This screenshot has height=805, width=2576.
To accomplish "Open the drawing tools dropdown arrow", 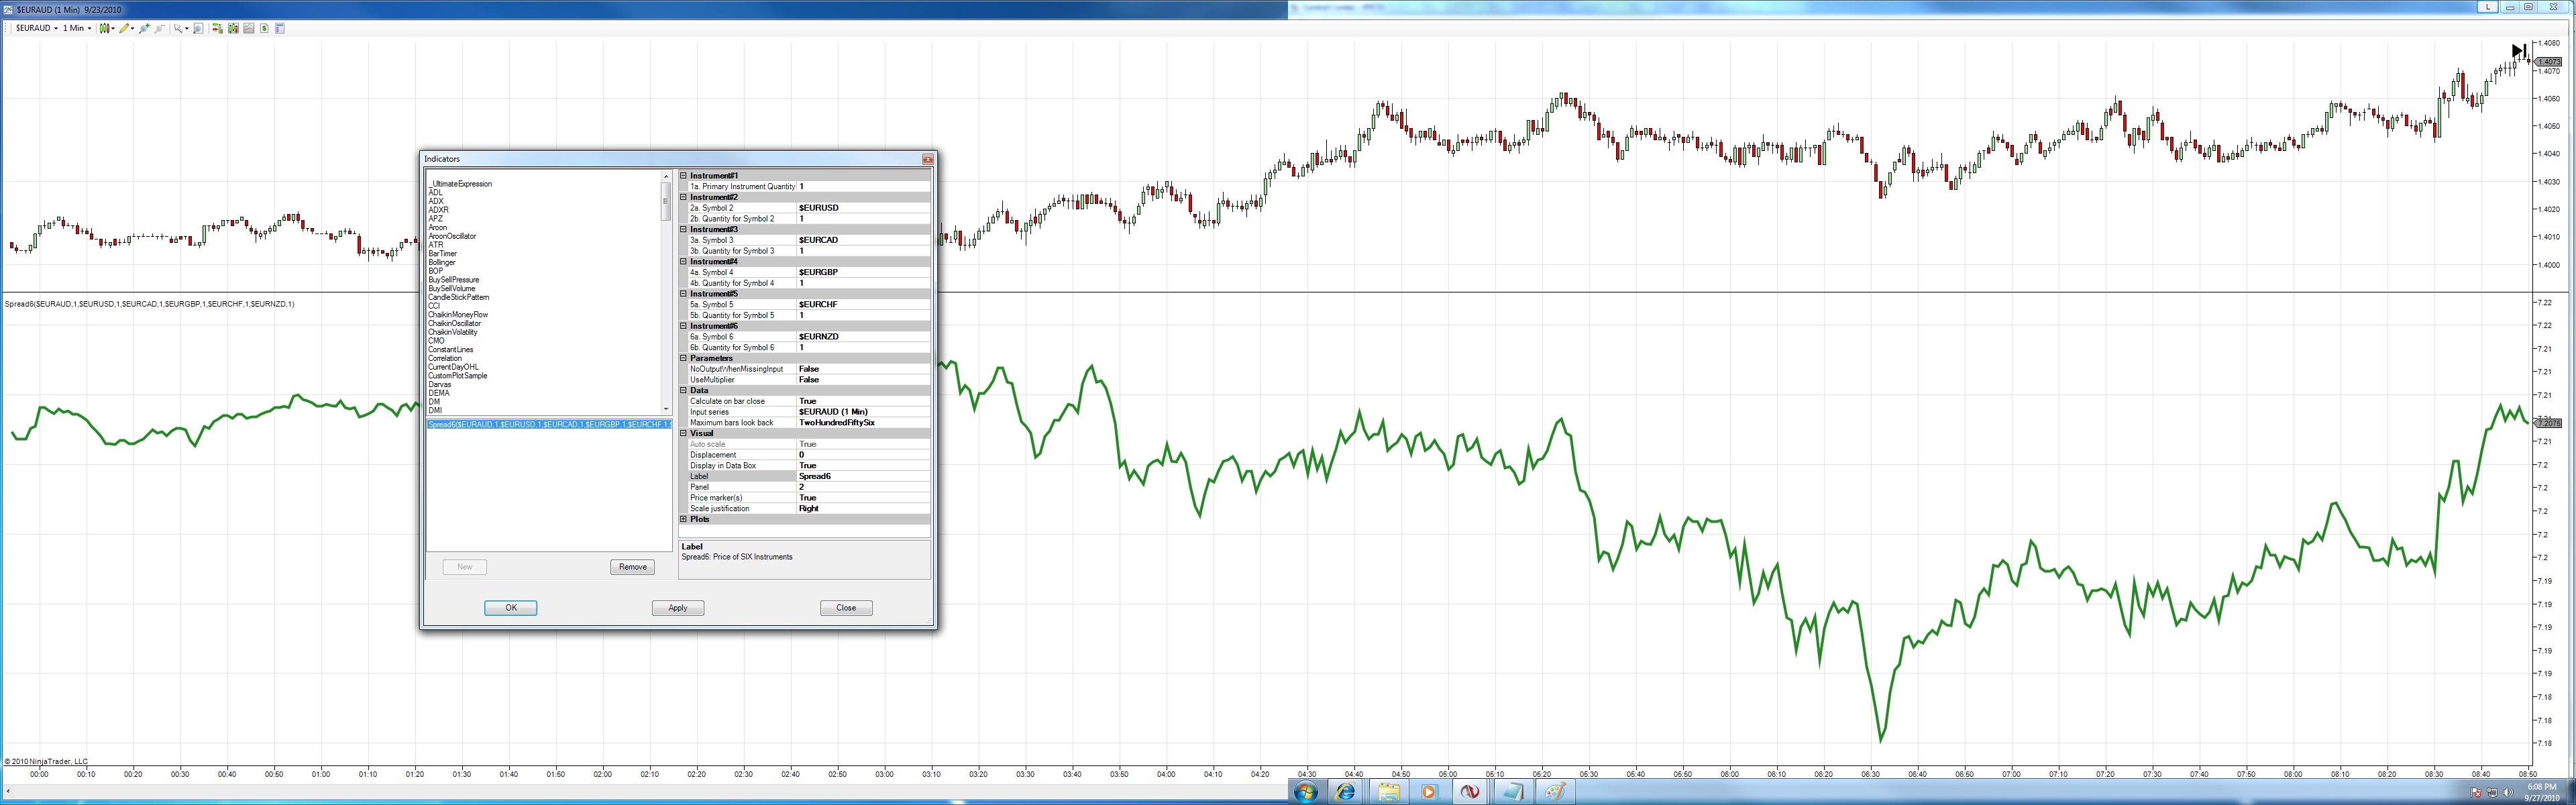I will [x=132, y=28].
